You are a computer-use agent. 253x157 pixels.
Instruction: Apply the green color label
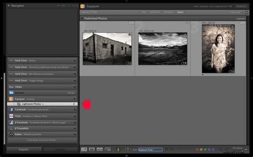[205, 149]
